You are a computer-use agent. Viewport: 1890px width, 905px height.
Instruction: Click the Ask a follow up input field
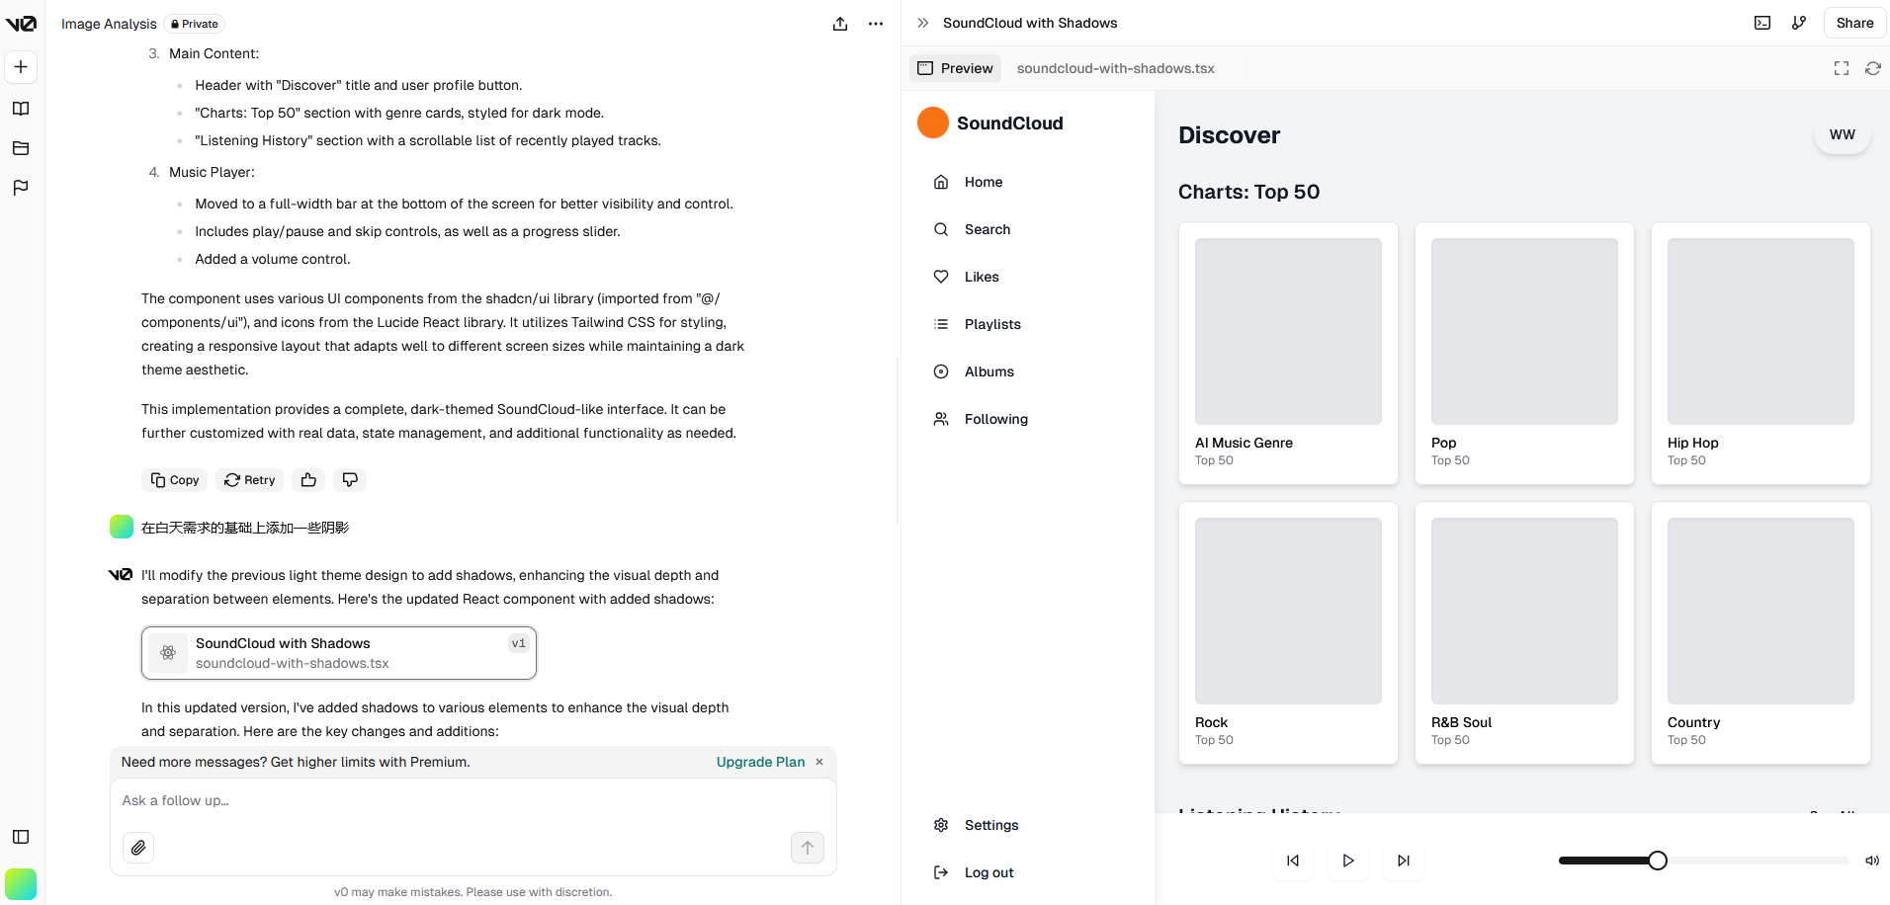(x=472, y=801)
